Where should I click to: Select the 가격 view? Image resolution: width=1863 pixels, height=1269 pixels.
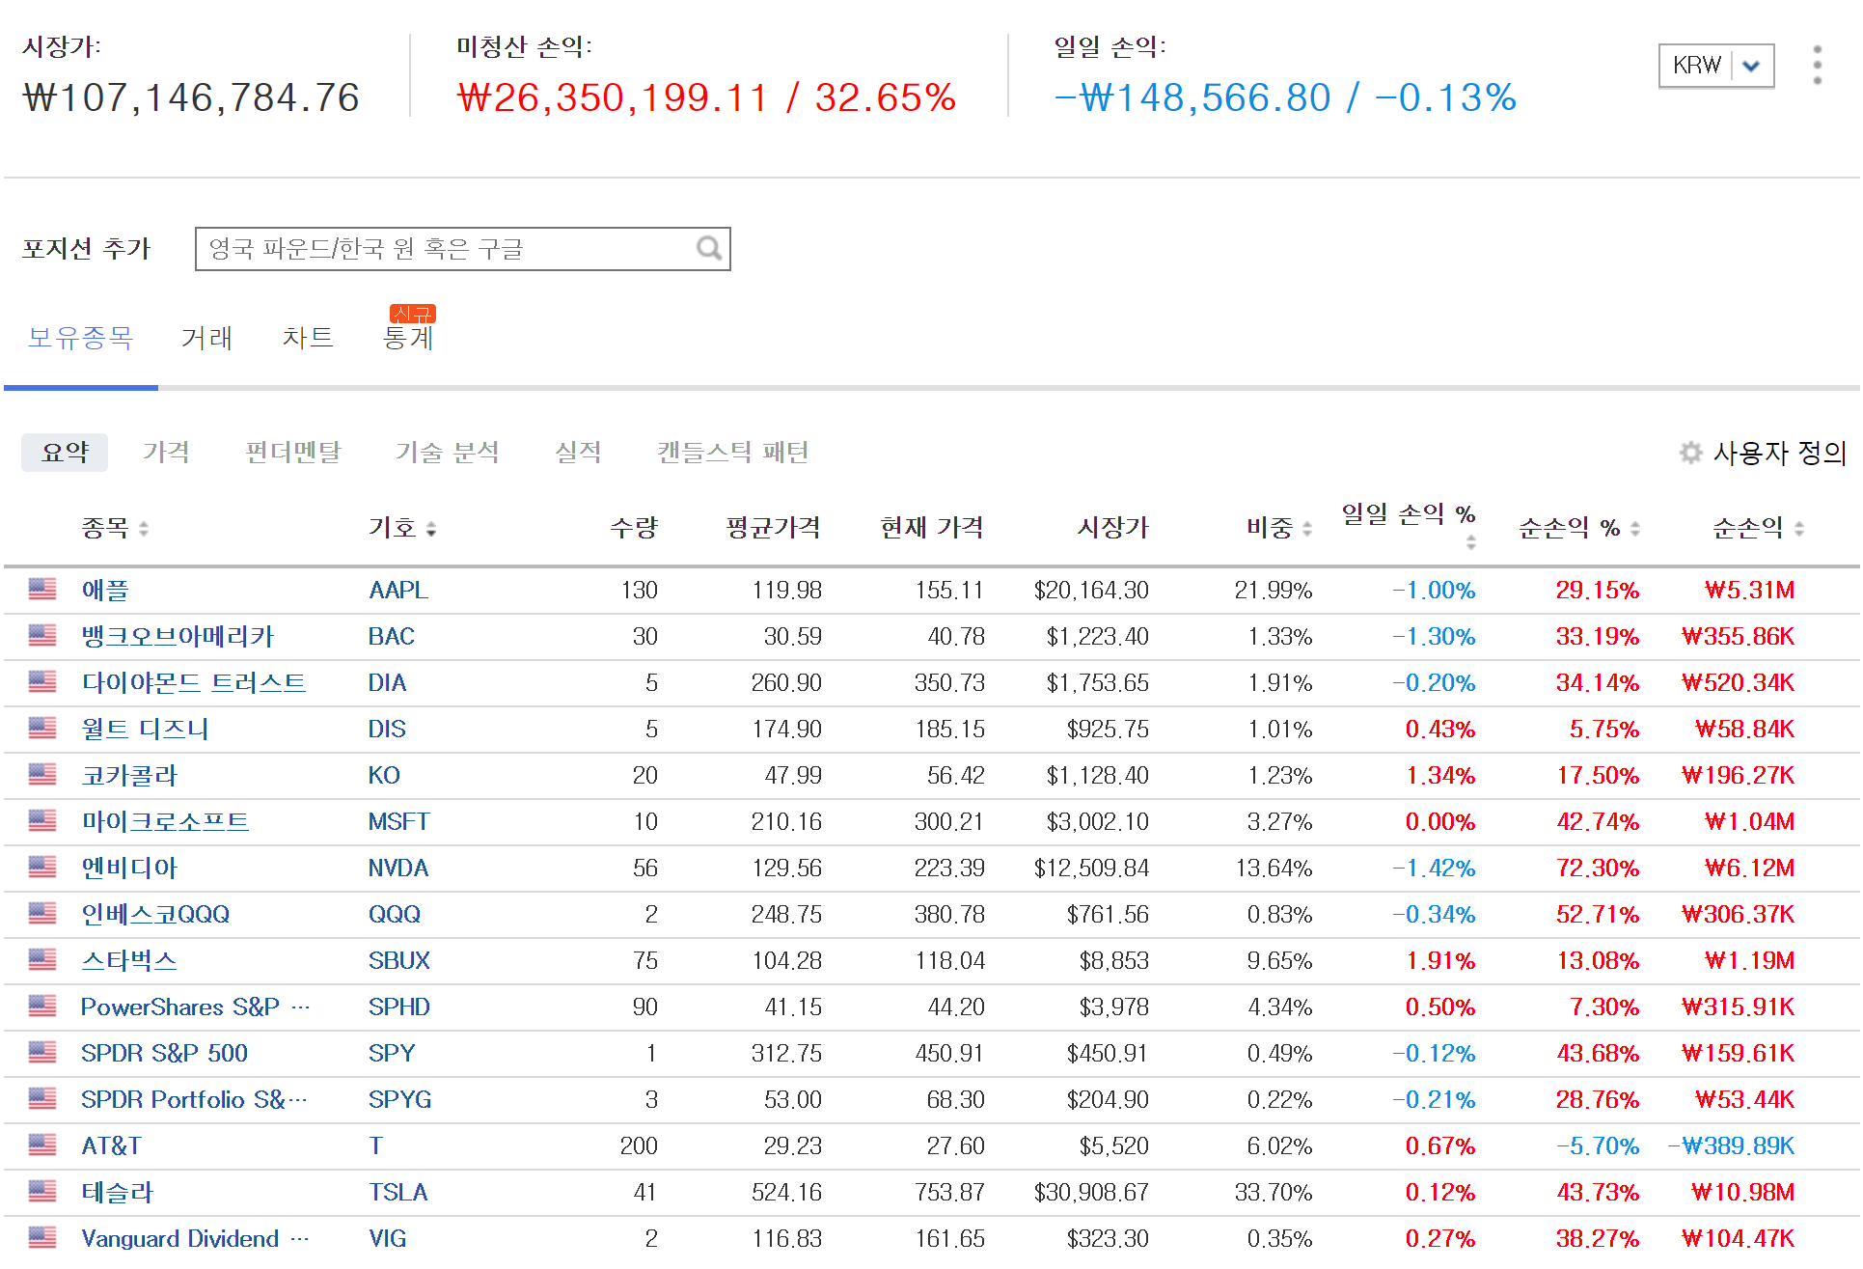[x=166, y=453]
